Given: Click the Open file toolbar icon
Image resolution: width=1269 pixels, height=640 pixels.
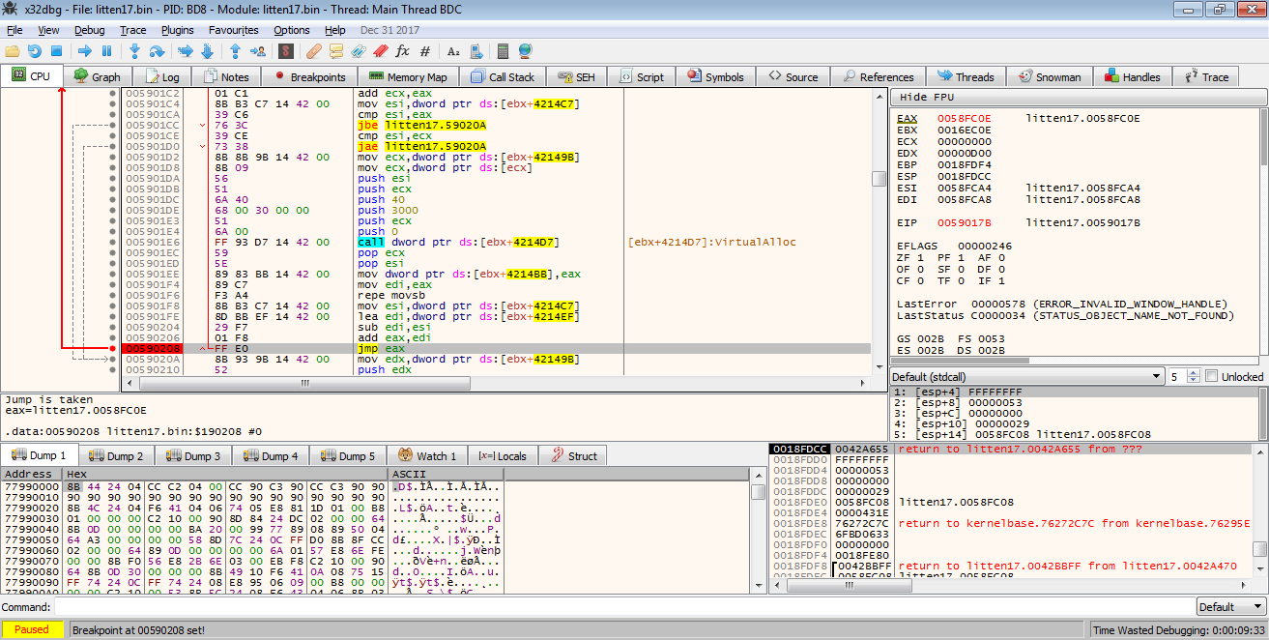Looking at the screenshot, I should coord(13,50).
